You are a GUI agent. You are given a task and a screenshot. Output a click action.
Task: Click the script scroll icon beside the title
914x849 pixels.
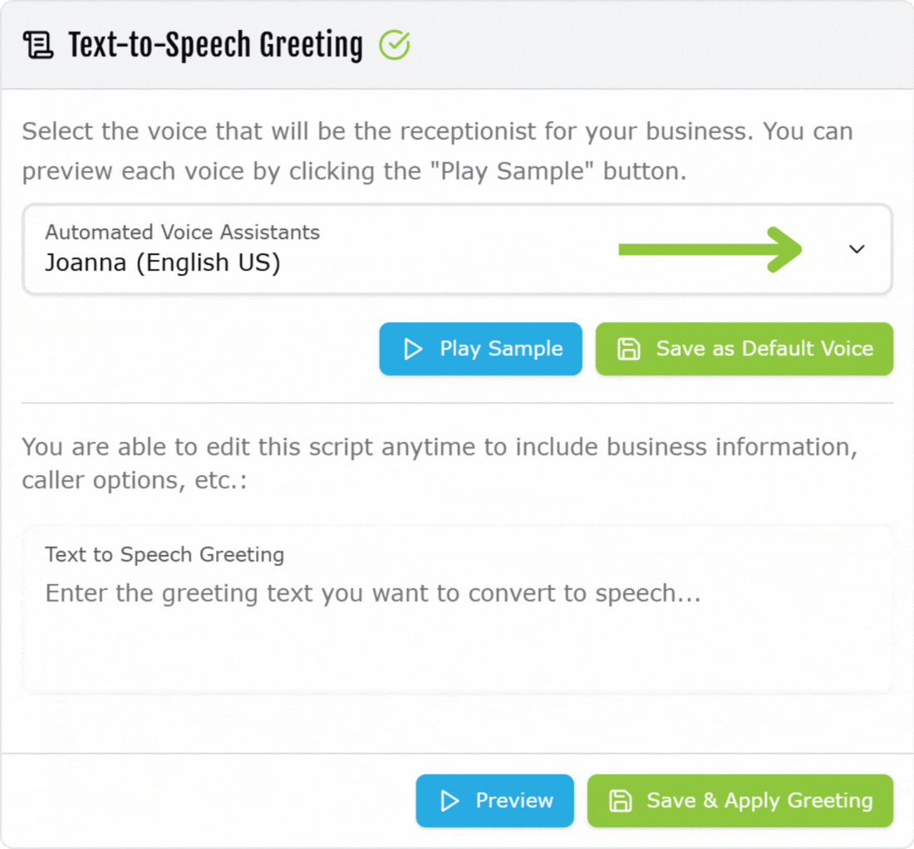[37, 46]
